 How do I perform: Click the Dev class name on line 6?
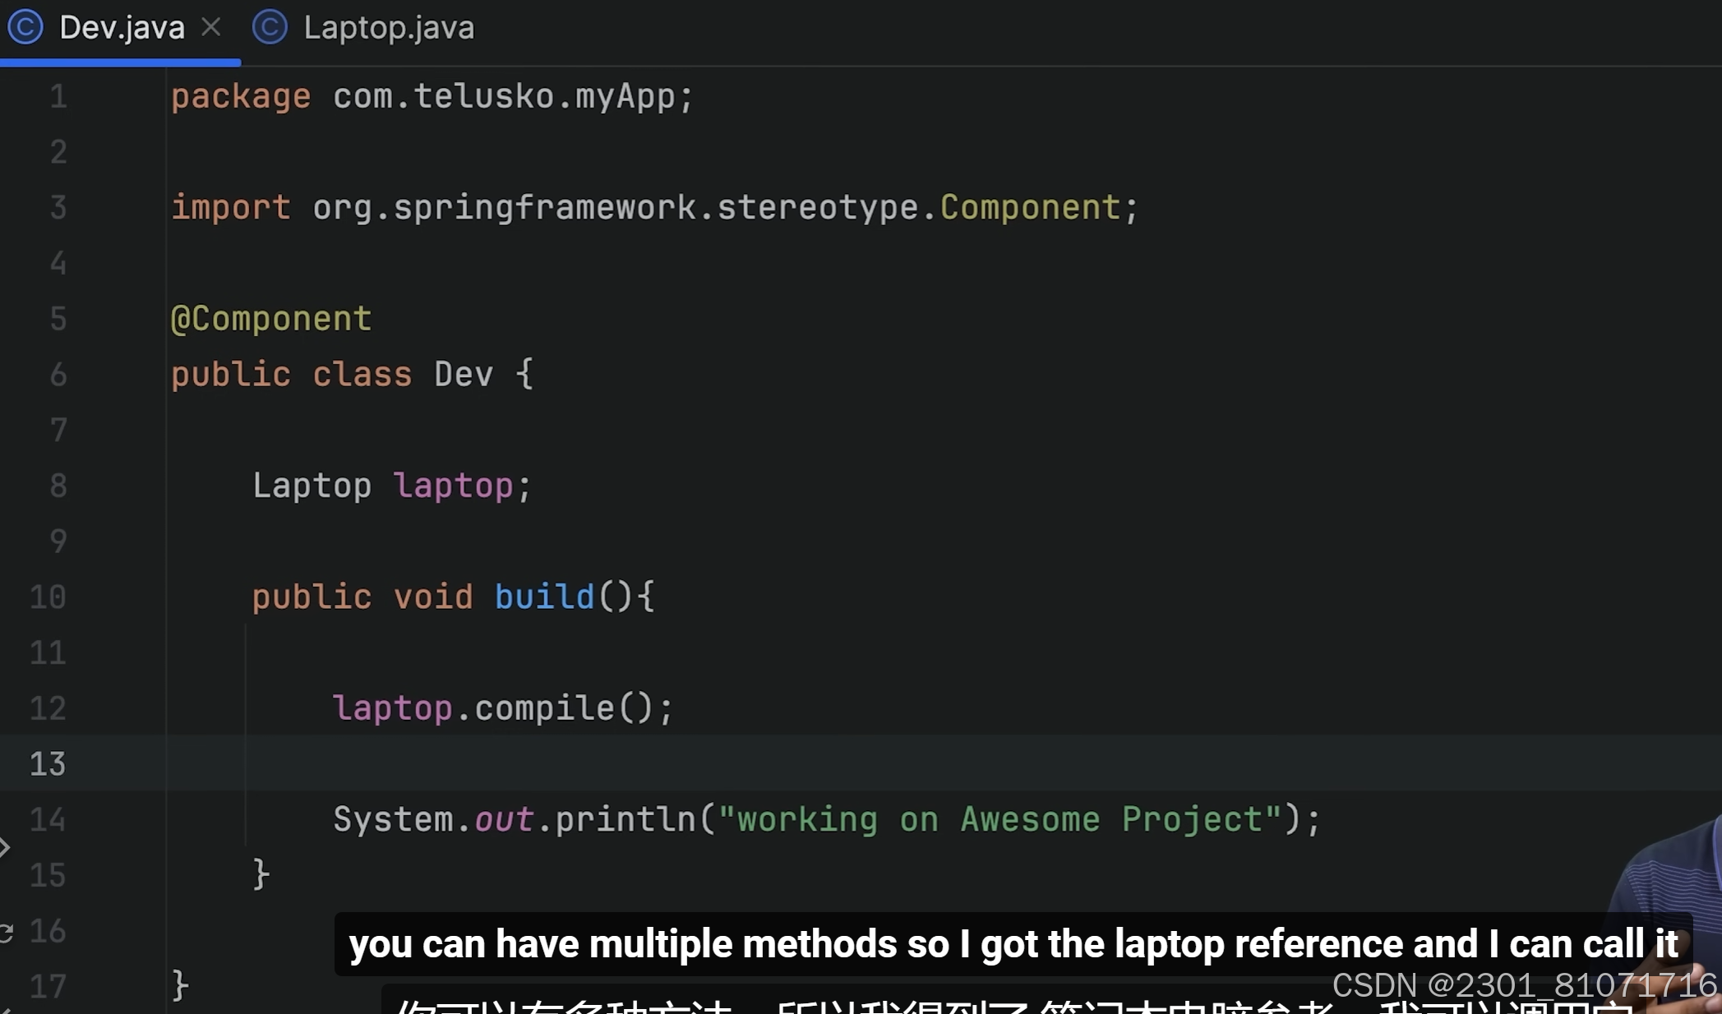tap(464, 375)
